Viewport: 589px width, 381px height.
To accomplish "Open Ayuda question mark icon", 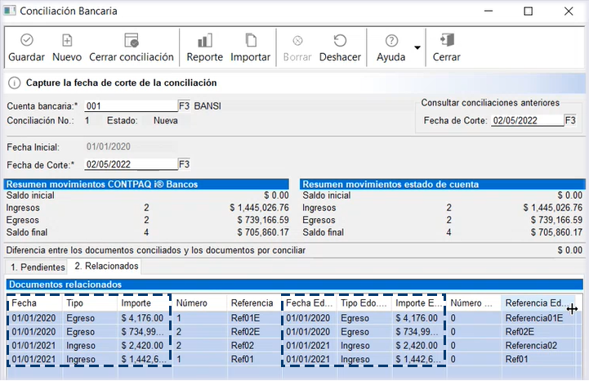I will point(391,40).
